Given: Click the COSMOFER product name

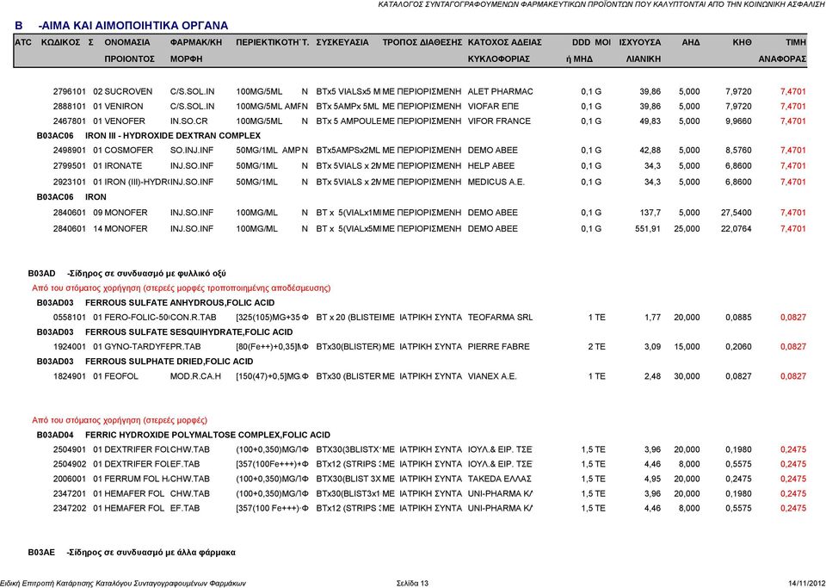Looking at the screenshot, I should tap(128, 150).
